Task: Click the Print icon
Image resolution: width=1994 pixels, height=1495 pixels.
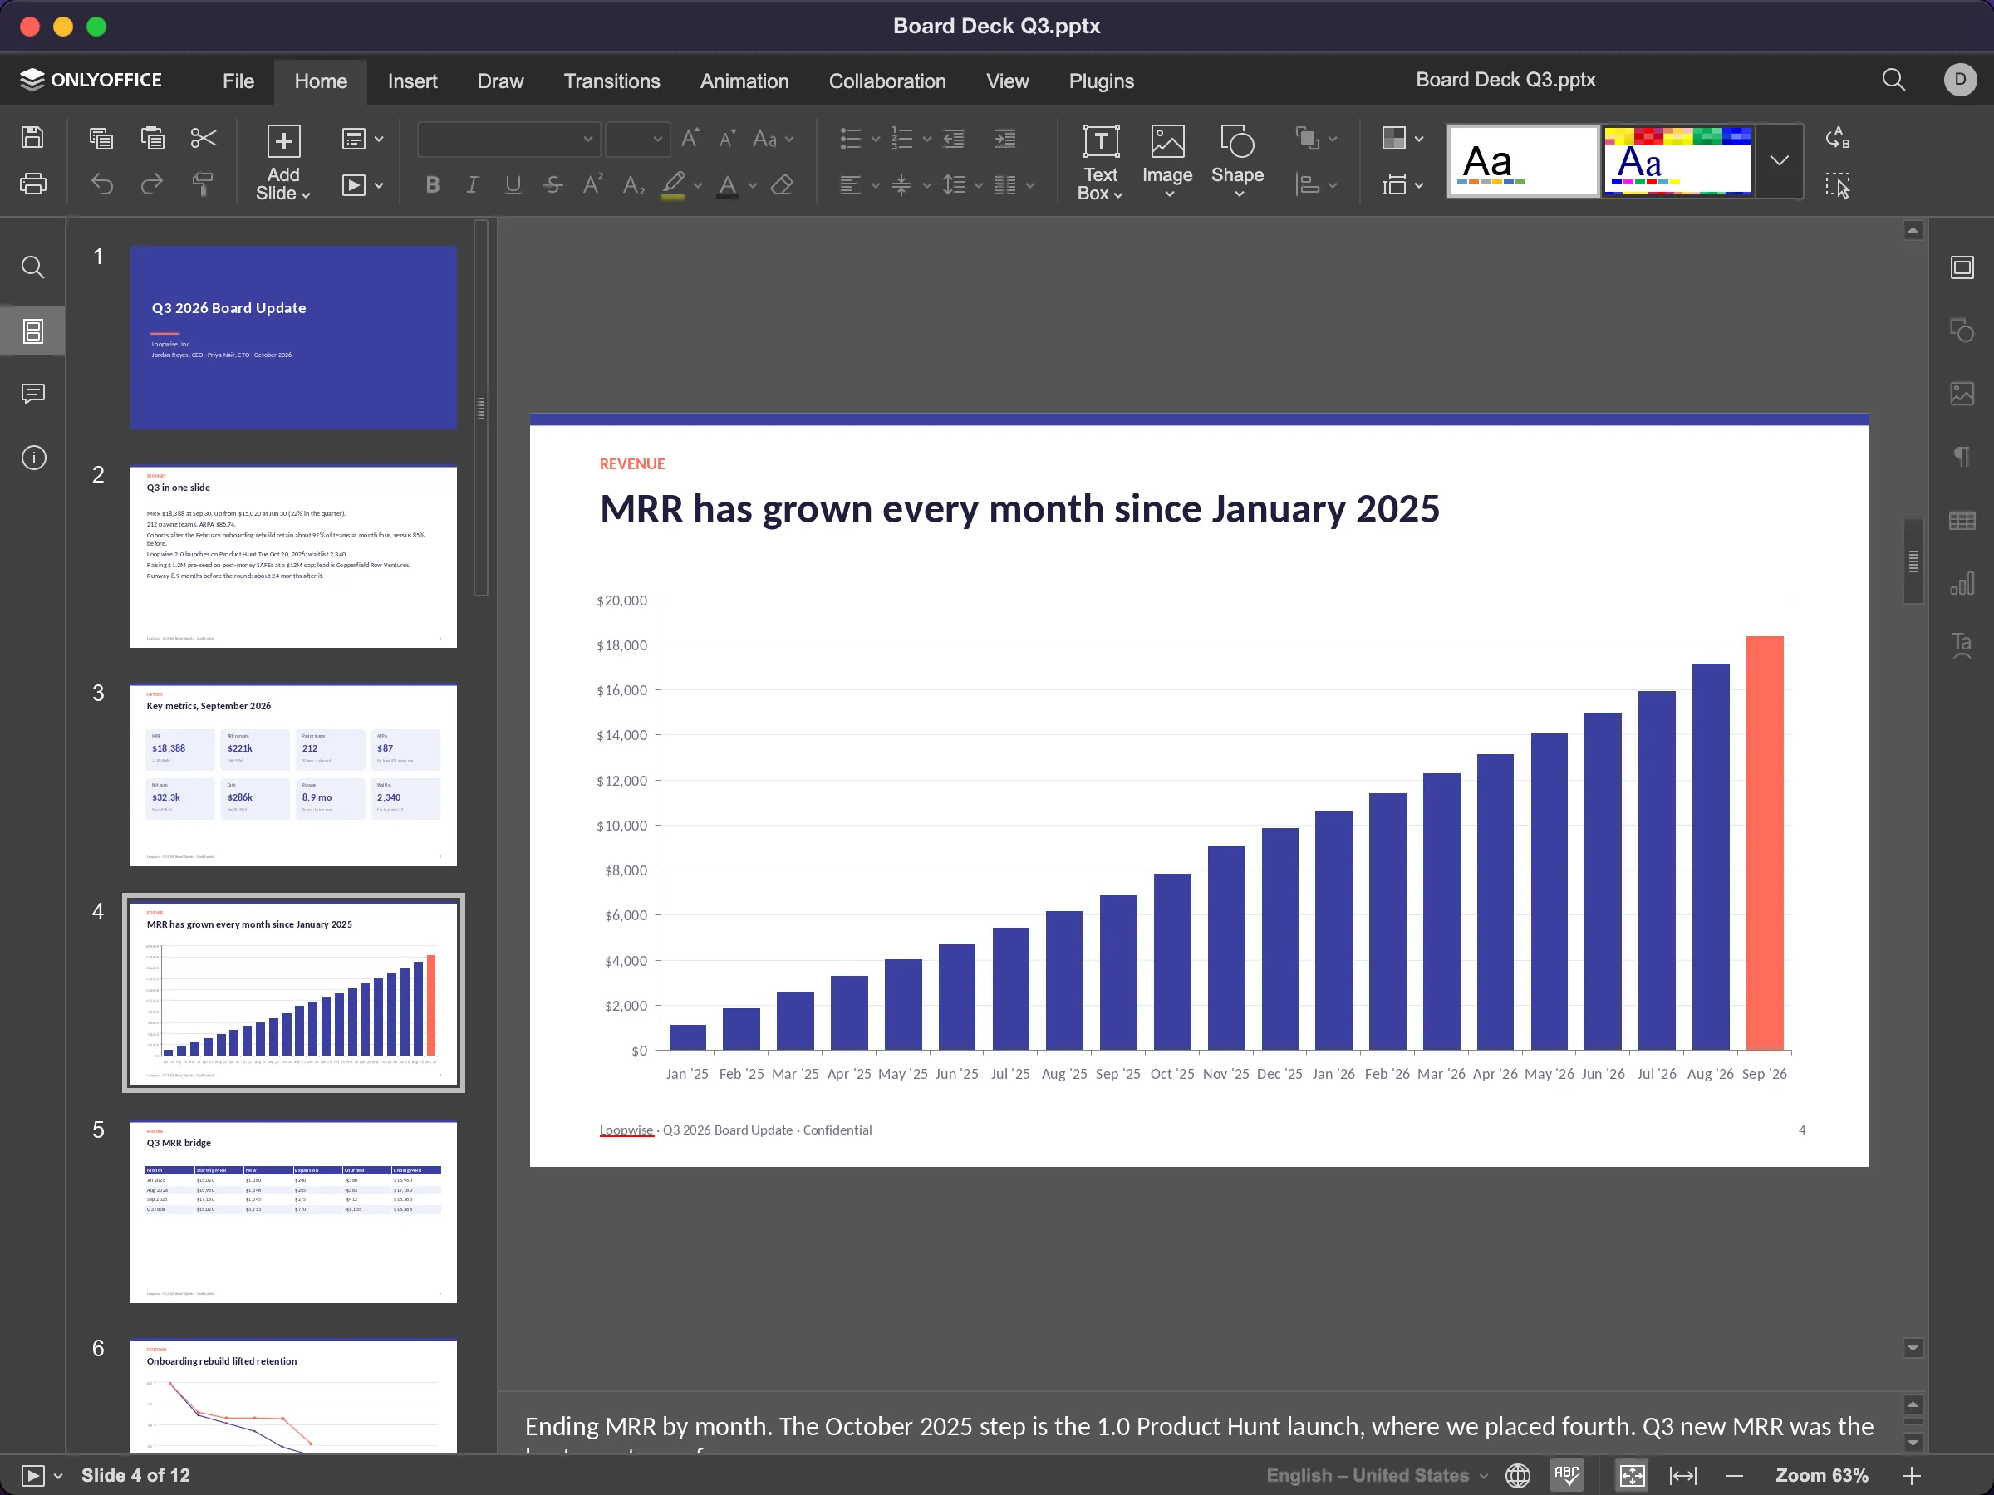Action: [32, 184]
